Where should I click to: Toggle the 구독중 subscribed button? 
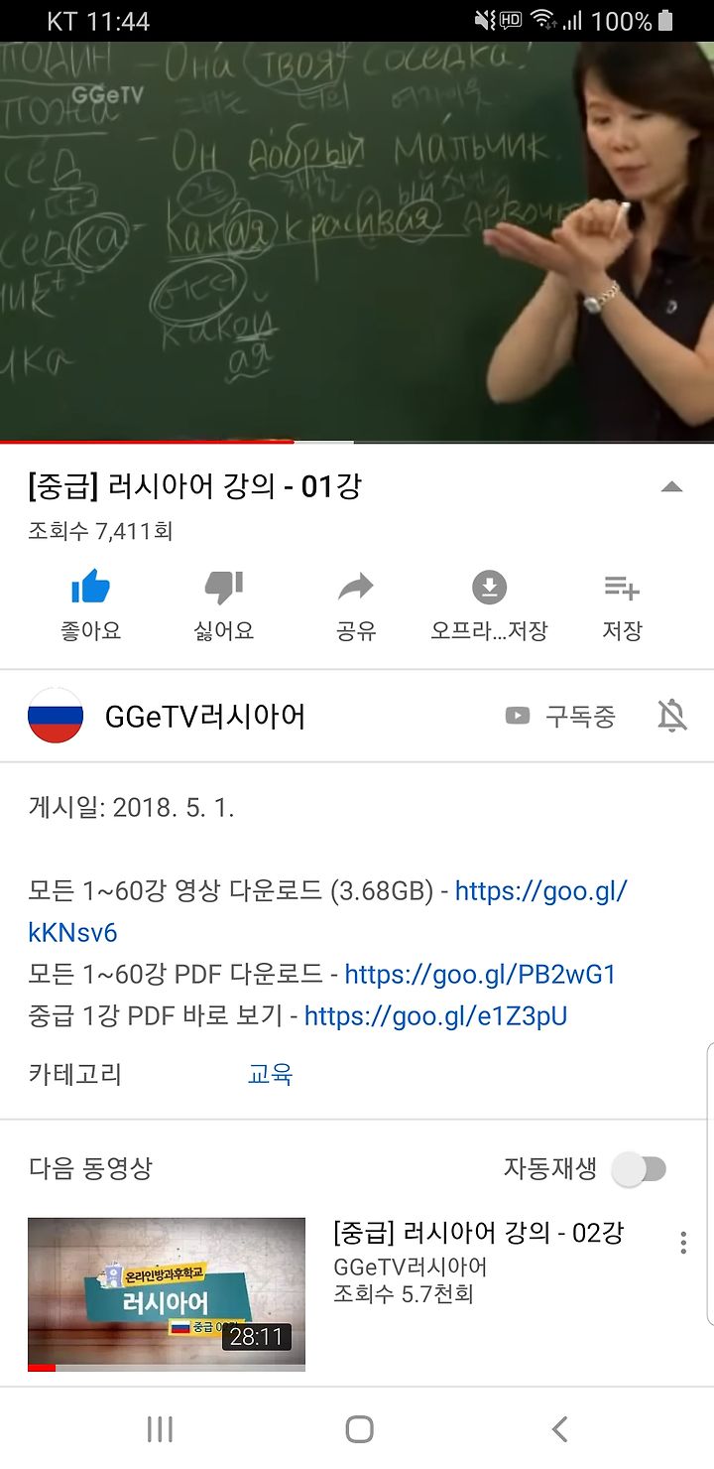[560, 716]
